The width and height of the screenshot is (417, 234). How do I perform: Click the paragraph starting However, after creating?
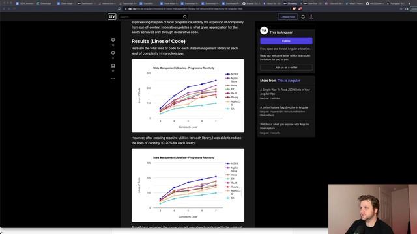(x=186, y=140)
